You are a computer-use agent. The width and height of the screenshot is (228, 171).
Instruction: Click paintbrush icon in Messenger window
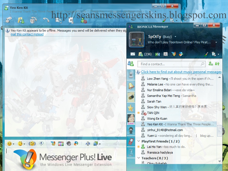(x=206, y=54)
